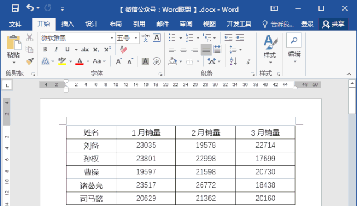Align text right
The image size is (357, 206).
click(x=194, y=49)
